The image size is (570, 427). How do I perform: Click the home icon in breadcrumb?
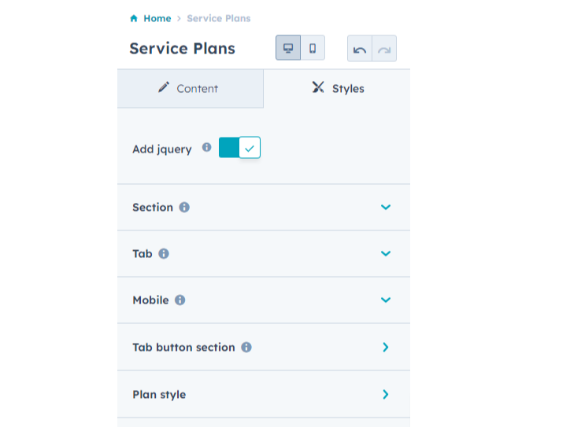pos(134,18)
